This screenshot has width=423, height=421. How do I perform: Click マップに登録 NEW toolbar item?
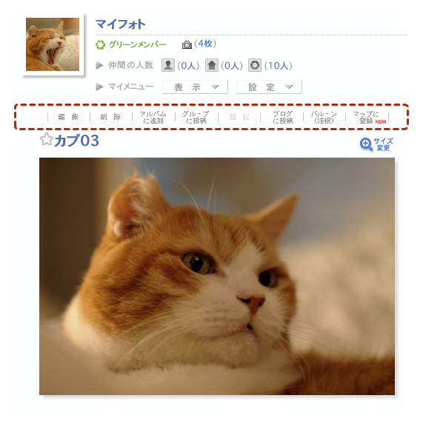click(x=370, y=118)
